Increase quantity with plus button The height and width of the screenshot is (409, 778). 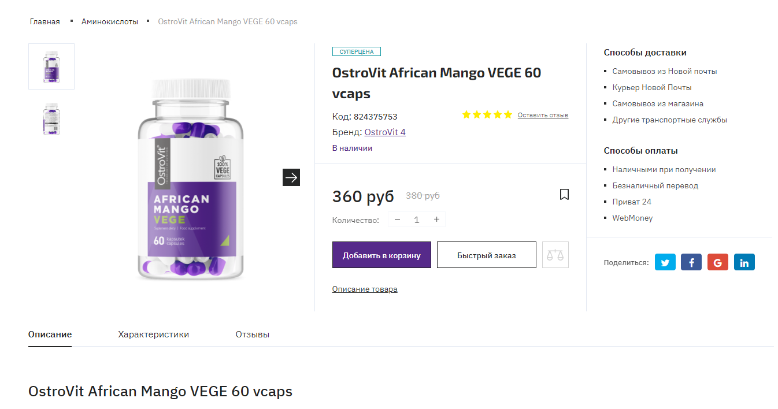436,220
